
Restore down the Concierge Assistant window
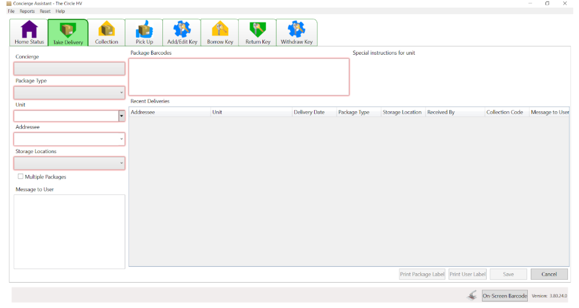click(547, 4)
